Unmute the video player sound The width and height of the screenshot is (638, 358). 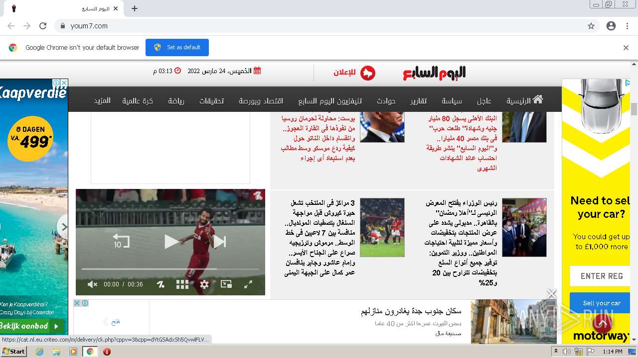tap(92, 284)
